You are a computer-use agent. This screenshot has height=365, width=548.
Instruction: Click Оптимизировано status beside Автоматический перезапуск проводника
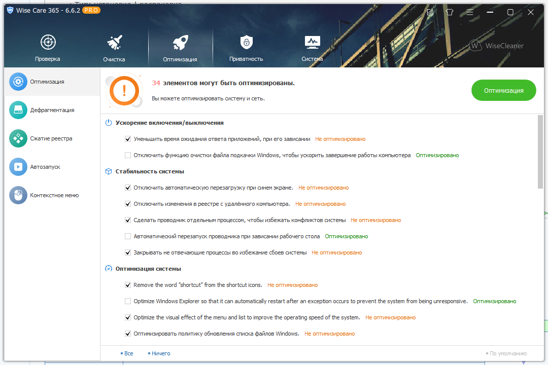point(347,236)
